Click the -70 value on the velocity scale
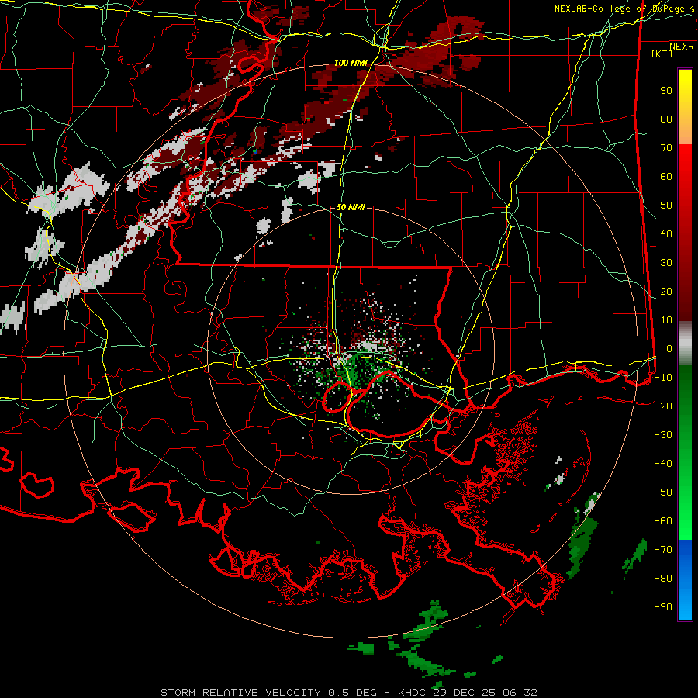The image size is (698, 698). pyautogui.click(x=663, y=550)
